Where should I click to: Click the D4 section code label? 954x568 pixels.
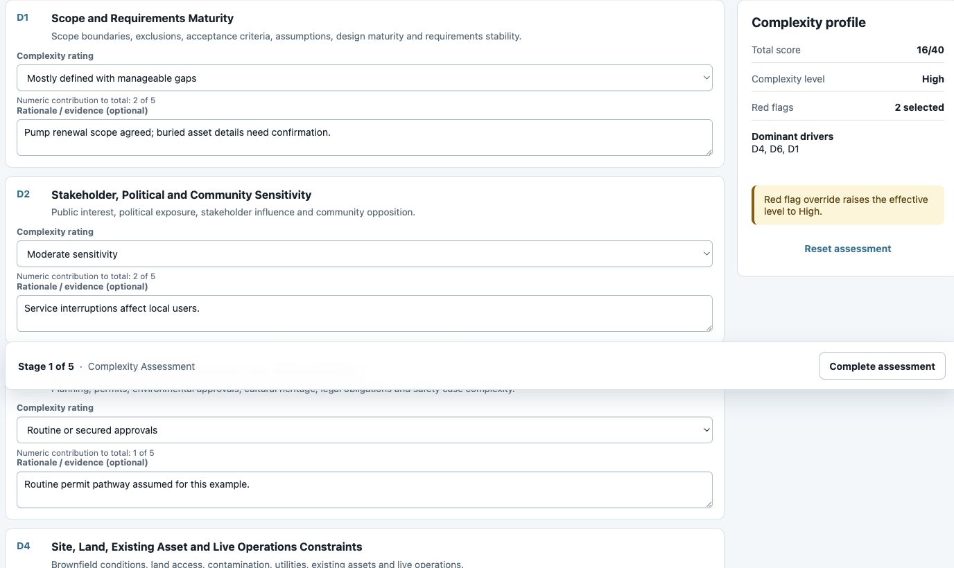click(x=23, y=546)
